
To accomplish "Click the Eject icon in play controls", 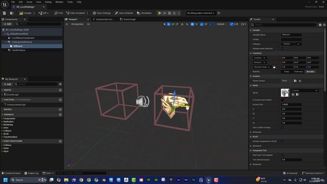I will click(x=174, y=13).
